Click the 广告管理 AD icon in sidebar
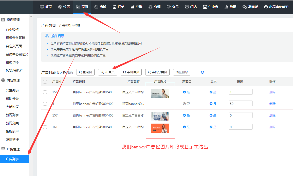The height and width of the screenshot is (176, 293). tap(3, 149)
